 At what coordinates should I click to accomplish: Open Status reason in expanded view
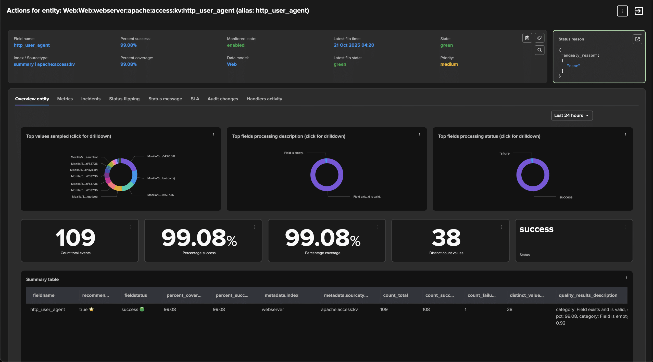637,39
